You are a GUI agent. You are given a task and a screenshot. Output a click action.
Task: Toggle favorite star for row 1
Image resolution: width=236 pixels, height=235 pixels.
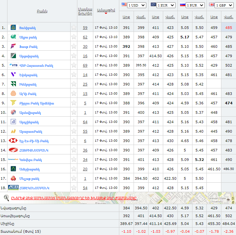[x=74, y=27]
